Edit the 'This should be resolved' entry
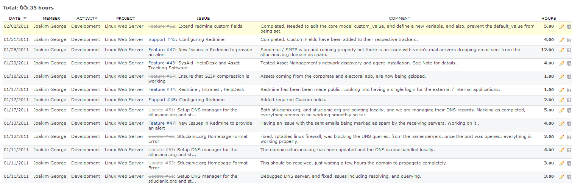572x183 pixels. coord(561,163)
